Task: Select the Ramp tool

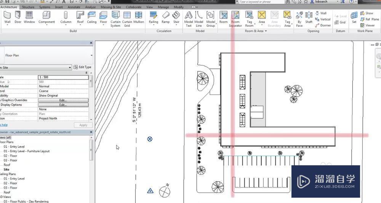Action: (165, 18)
